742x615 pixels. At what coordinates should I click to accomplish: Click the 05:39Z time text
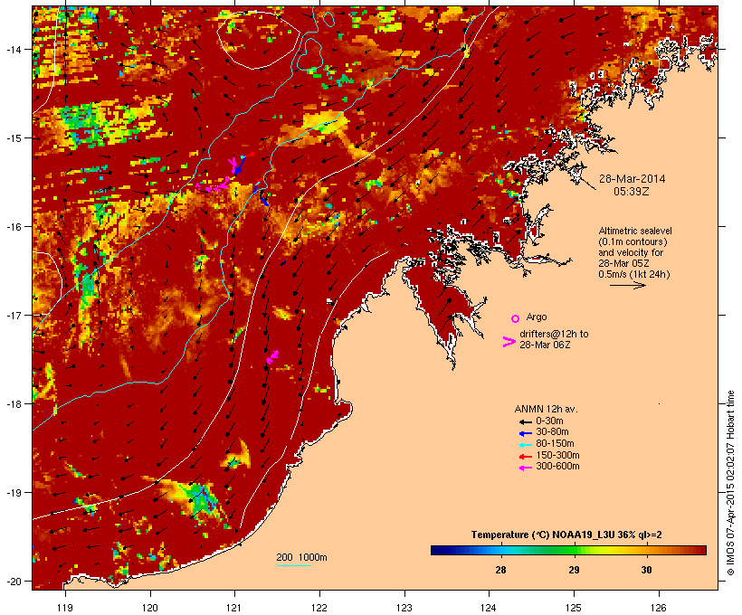(x=632, y=192)
